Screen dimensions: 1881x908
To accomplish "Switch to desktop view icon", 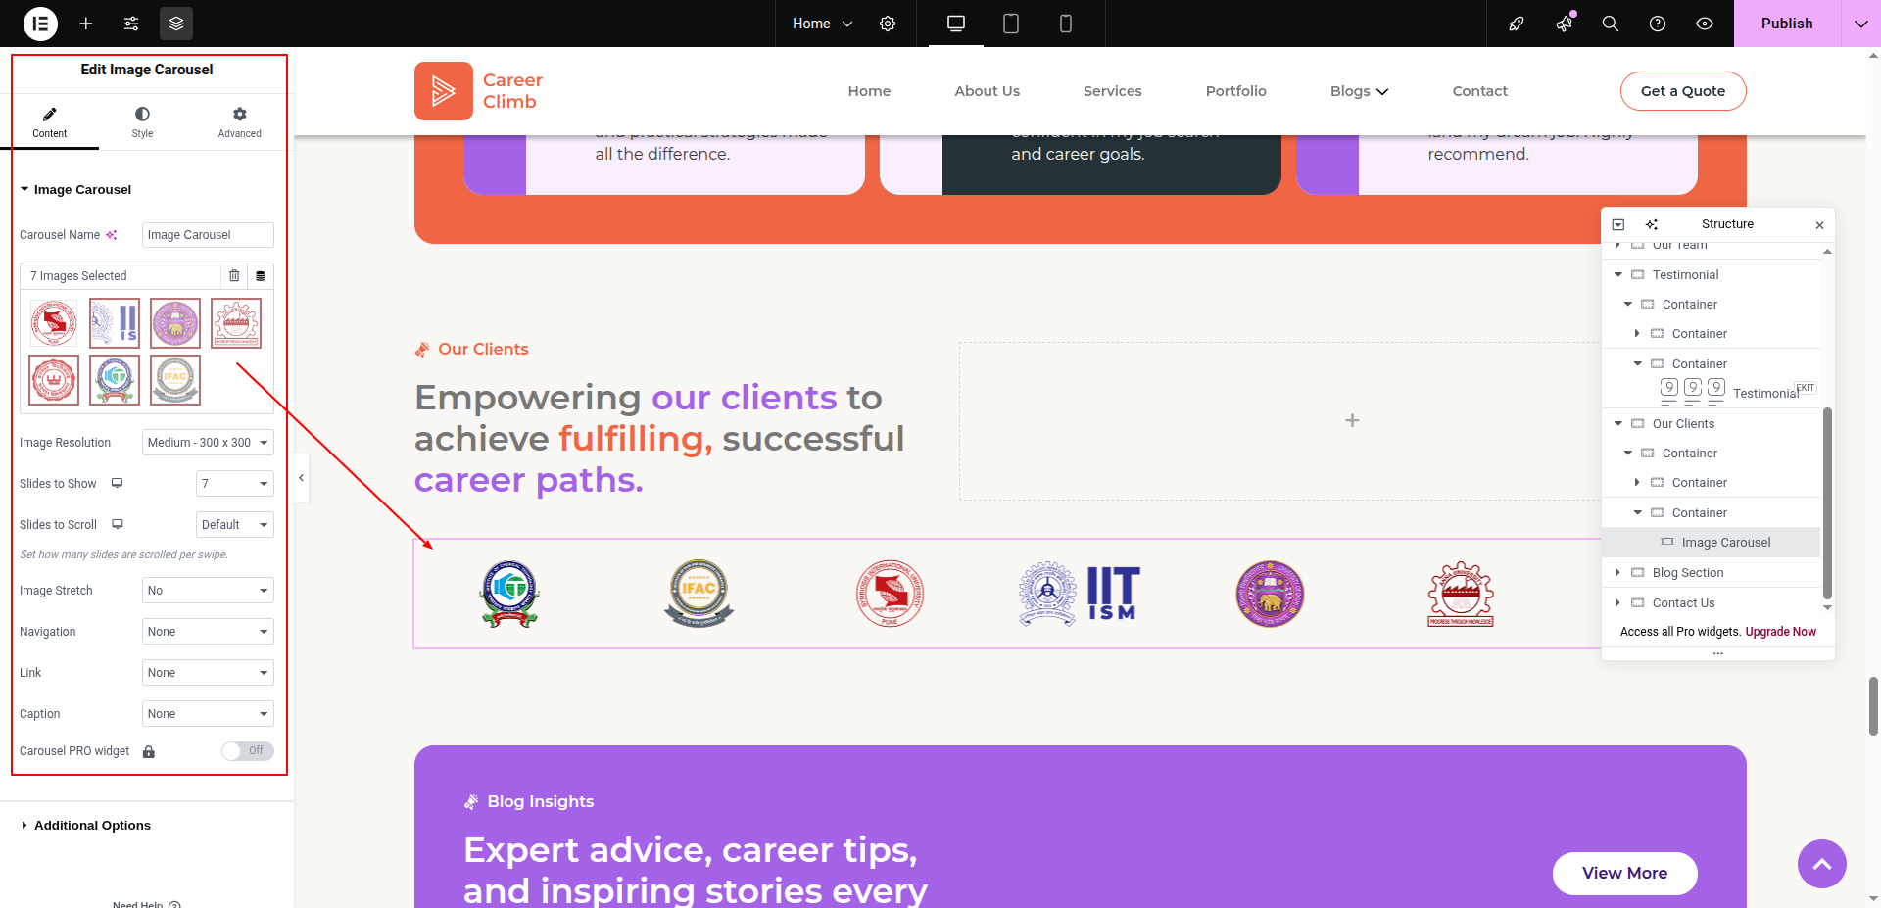I will pos(956,24).
